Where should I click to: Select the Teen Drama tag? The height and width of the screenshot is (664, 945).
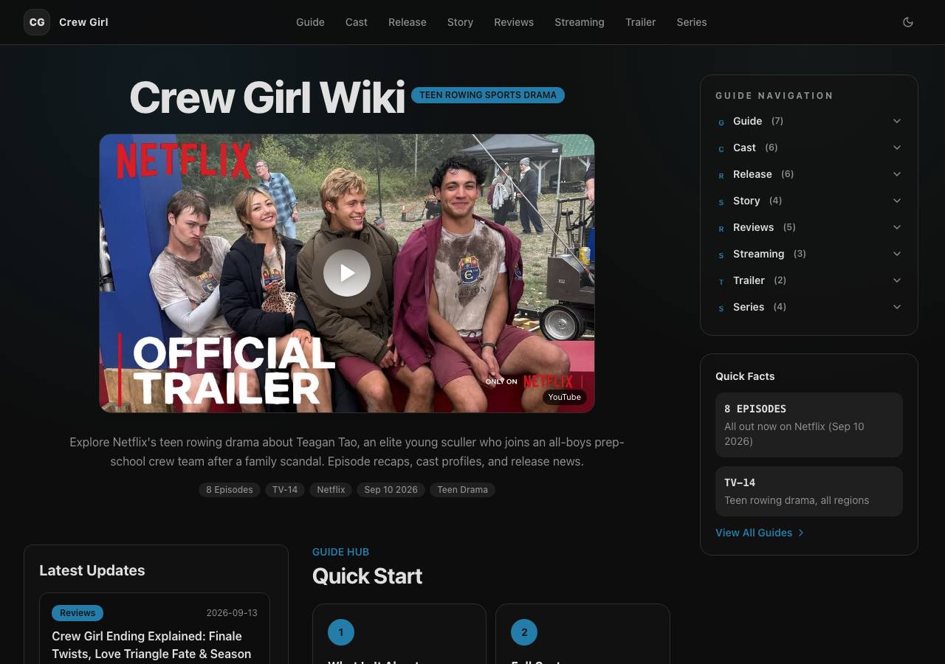click(x=462, y=489)
